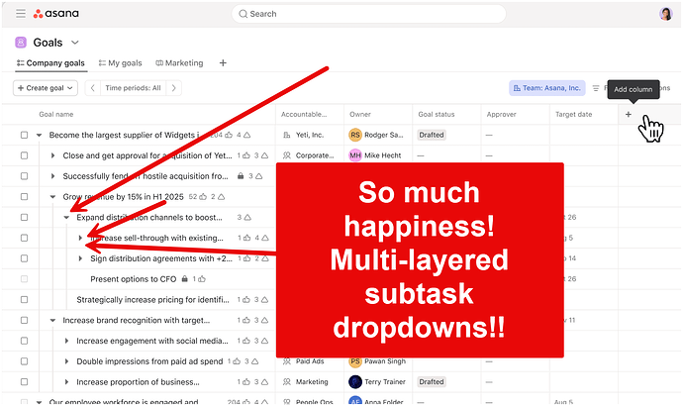Click lock icon on Successfully fend off row

coord(241,176)
